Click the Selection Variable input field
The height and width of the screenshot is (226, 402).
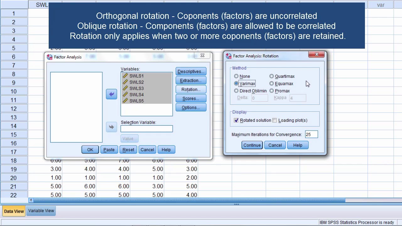[x=147, y=129]
